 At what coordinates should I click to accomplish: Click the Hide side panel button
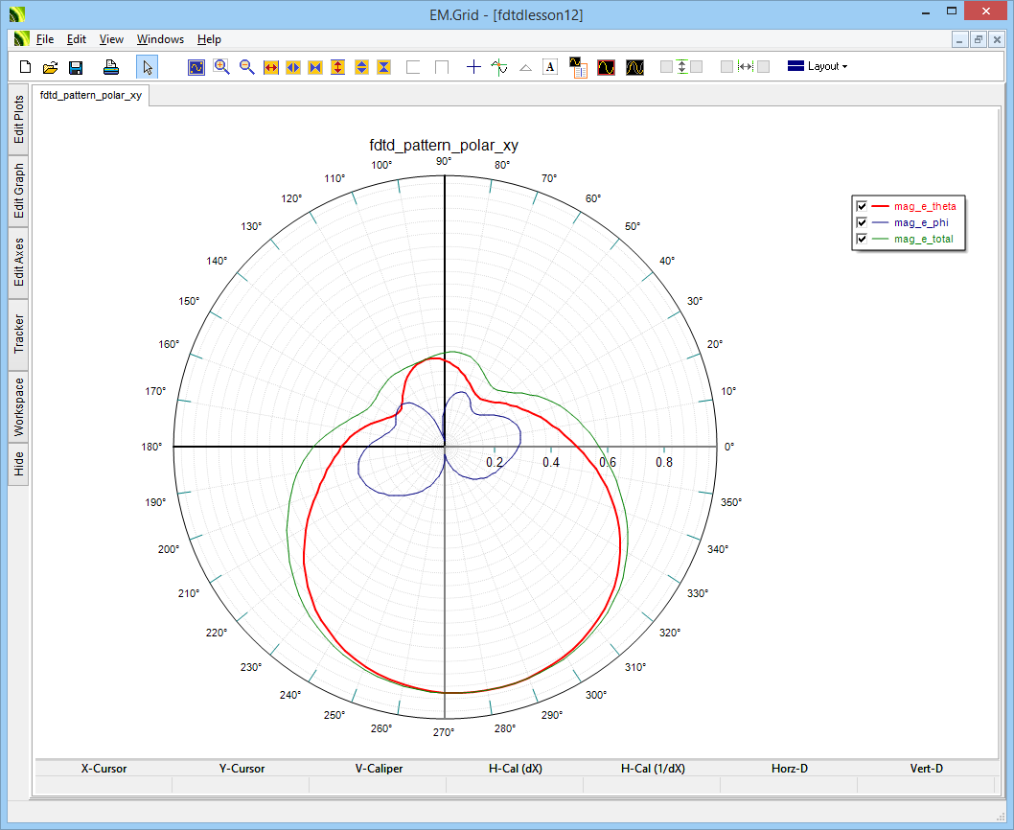click(19, 465)
